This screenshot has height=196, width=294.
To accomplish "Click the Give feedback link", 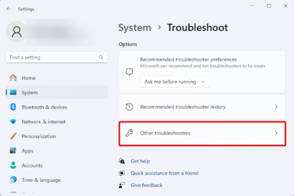I will (146, 185).
